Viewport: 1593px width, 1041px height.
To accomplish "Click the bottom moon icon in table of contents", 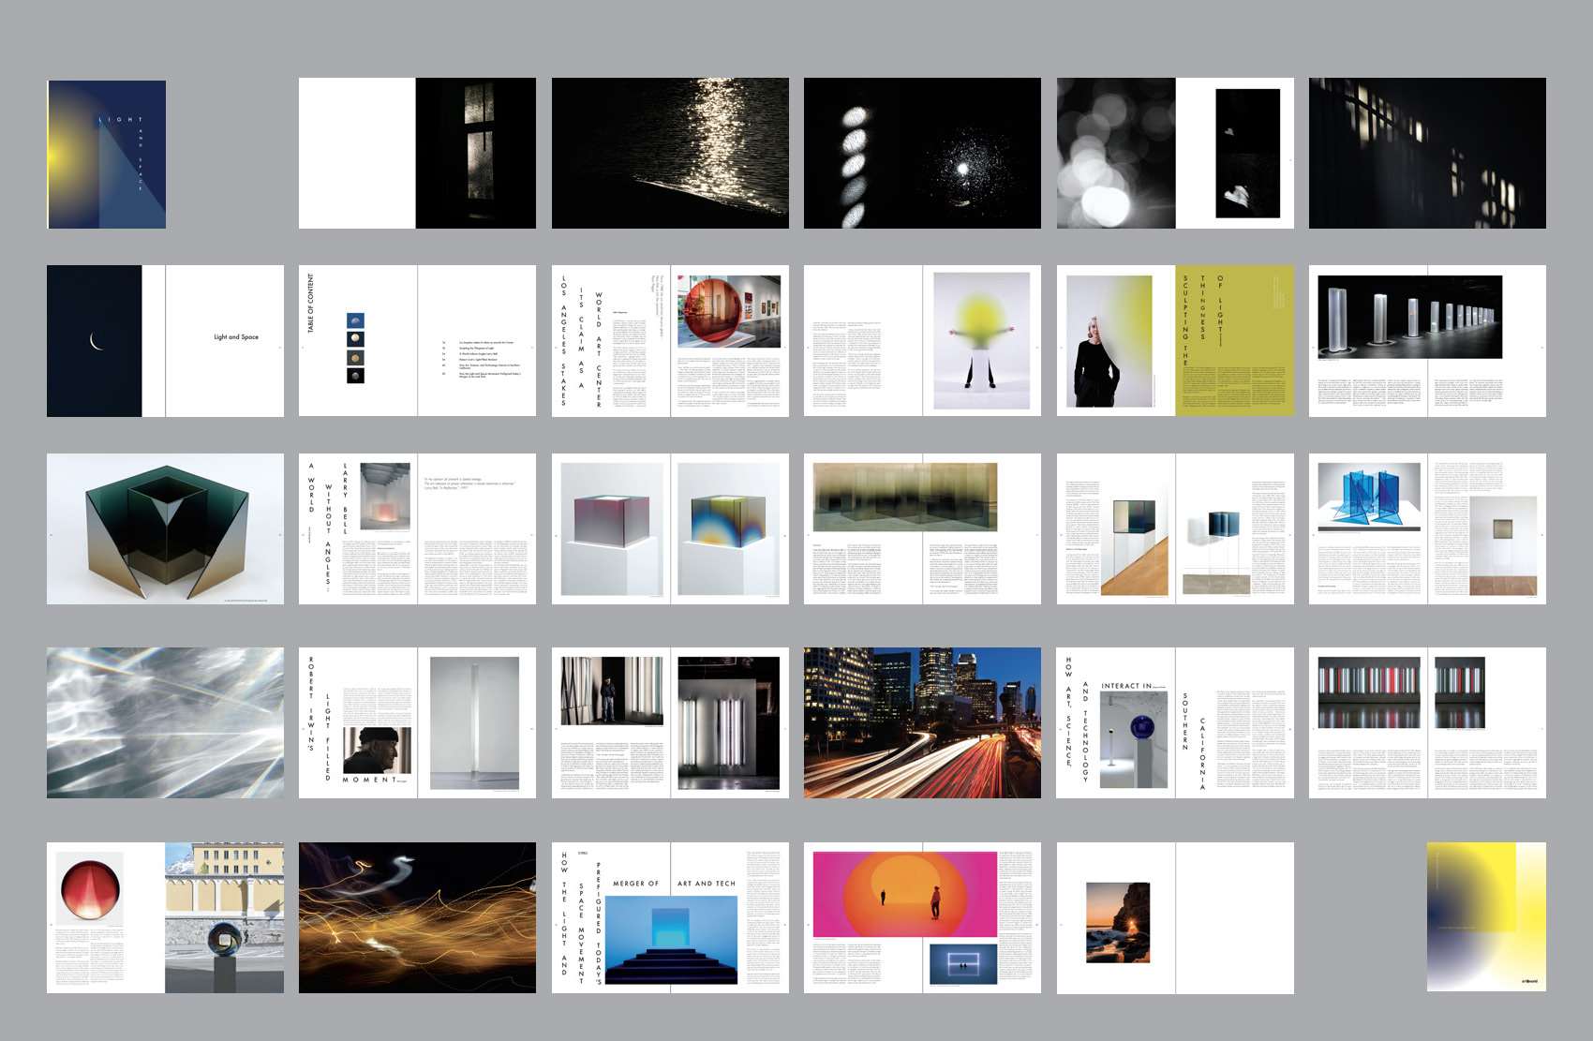I will 355,376.
